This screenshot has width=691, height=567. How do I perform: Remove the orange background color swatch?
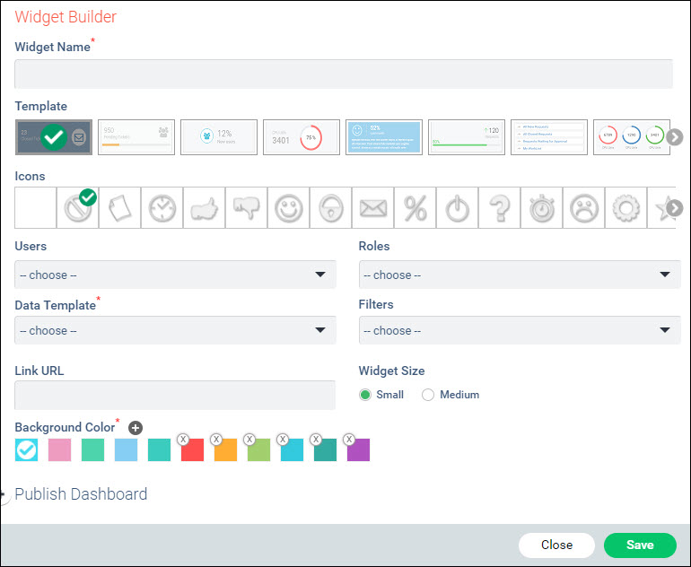[x=216, y=440]
